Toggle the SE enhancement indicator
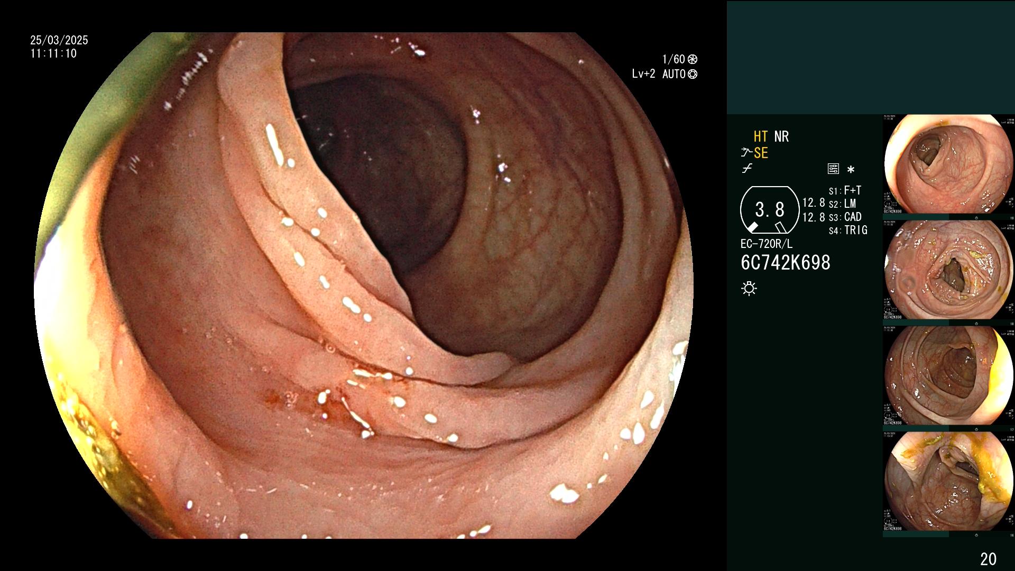Viewport: 1015px width, 571px height. (x=761, y=153)
